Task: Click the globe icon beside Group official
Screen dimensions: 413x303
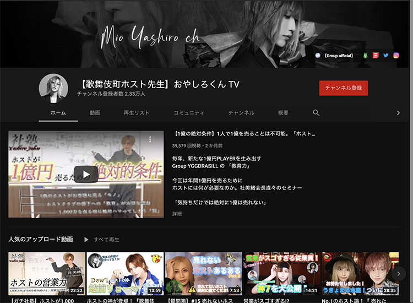Action: [318, 56]
